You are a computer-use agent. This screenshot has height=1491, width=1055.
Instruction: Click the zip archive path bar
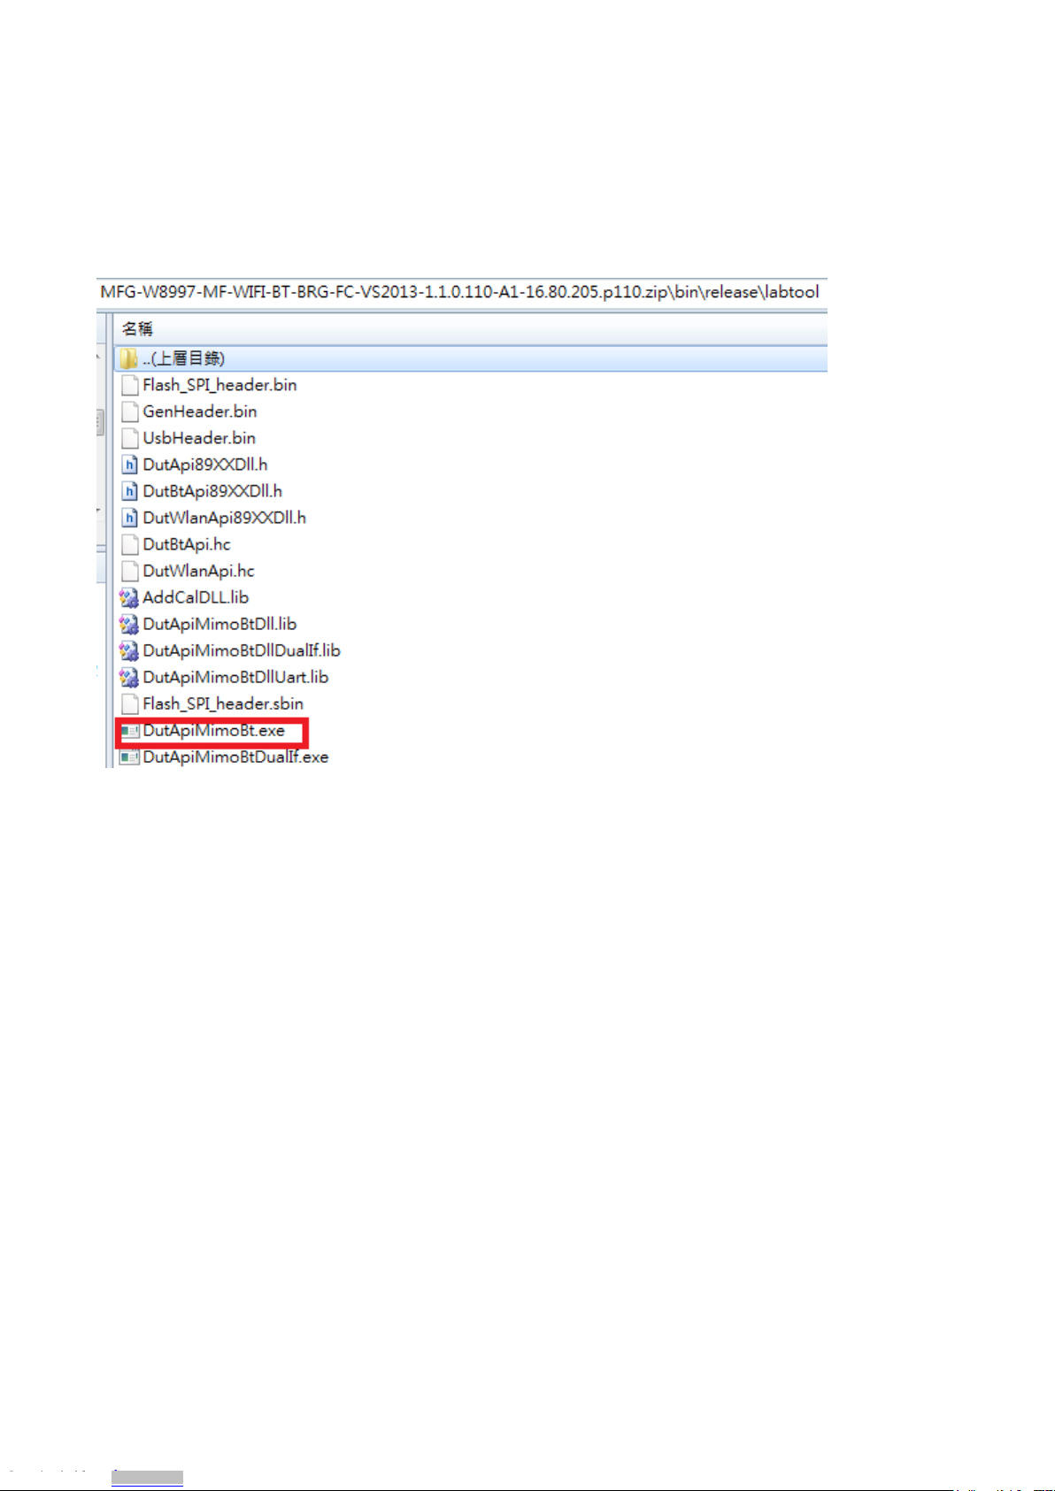pyautogui.click(x=461, y=292)
